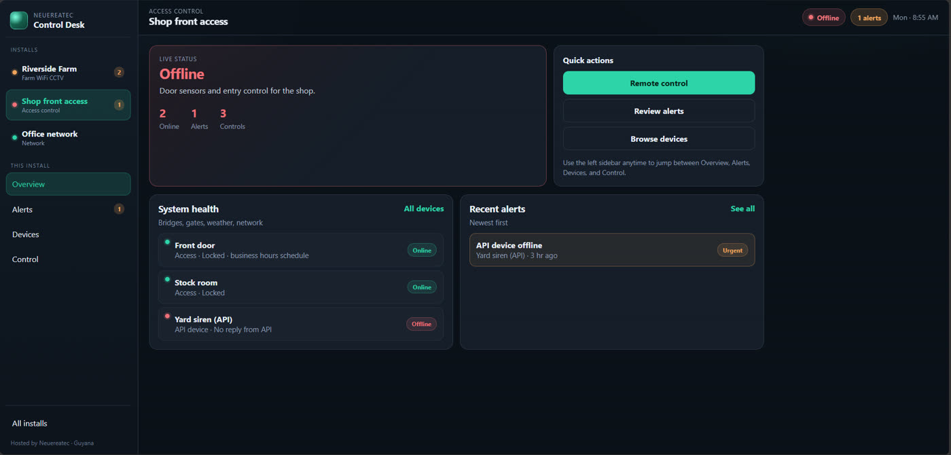This screenshot has height=455, width=951.
Task: Click the 'Mon · 8:55 AM' clock text
Action: click(x=915, y=18)
